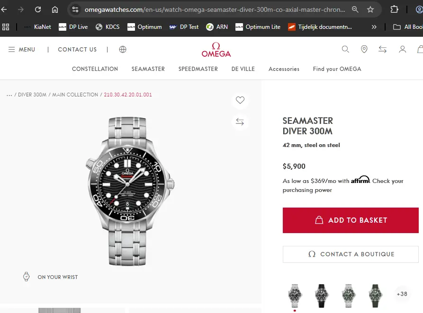Screen dimensions: 423x313
Task: Add watch to wishlist with heart icon
Action: [x=240, y=100]
